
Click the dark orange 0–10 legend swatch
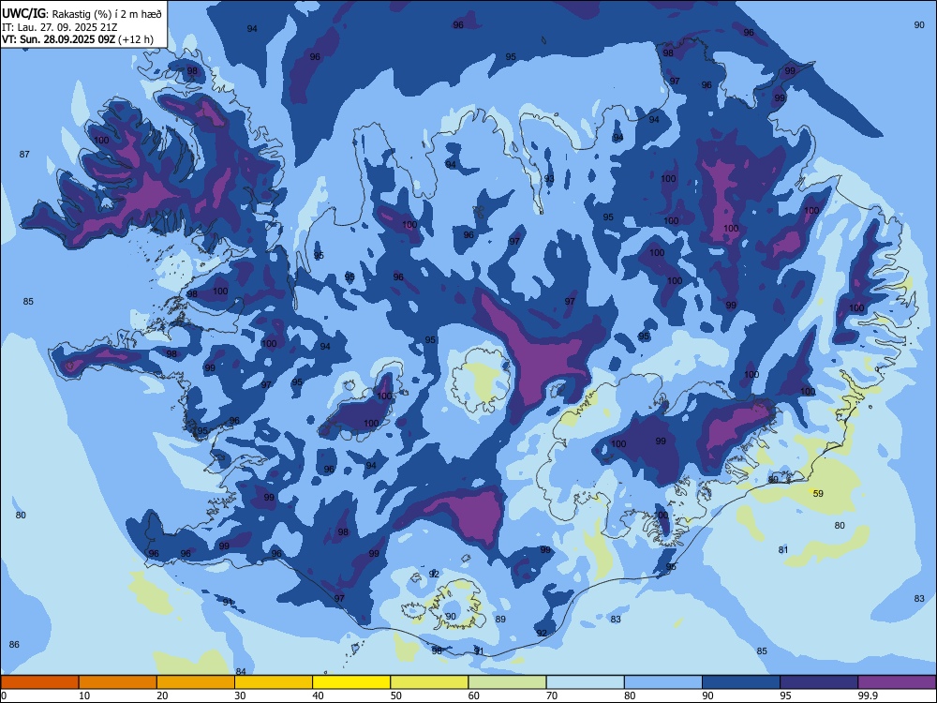click(39, 682)
